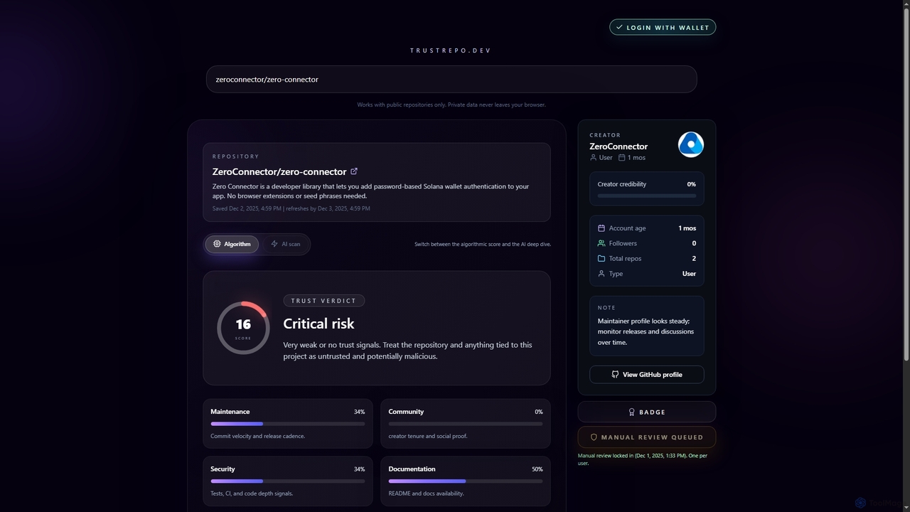The image size is (910, 512).
Task: Click the calendar icon beside 1 mos
Action: pyautogui.click(x=621, y=158)
